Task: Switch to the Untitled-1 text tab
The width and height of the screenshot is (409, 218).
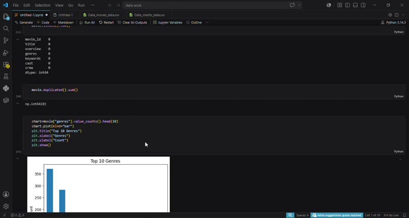Action: (65, 15)
